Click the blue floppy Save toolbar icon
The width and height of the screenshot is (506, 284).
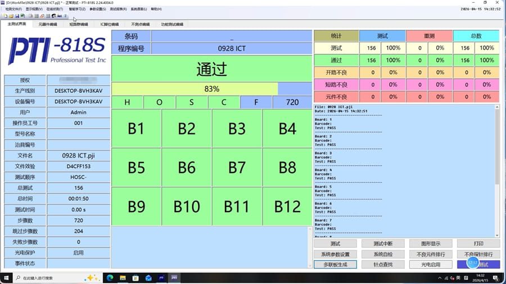click(17, 16)
